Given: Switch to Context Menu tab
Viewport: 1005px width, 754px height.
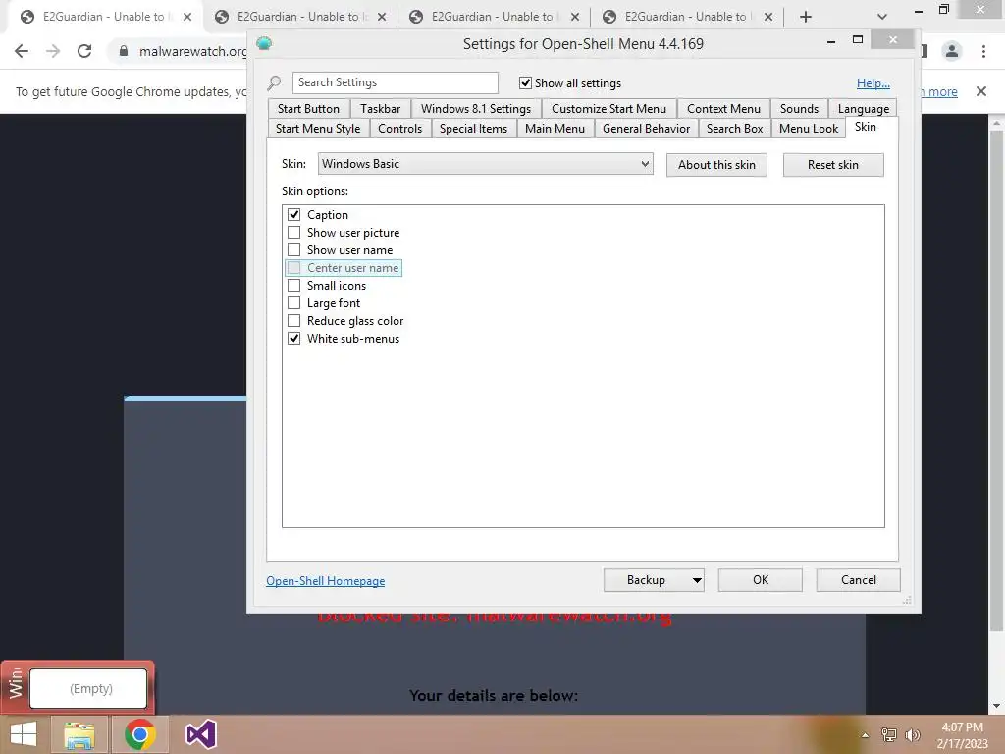Looking at the screenshot, I should [723, 108].
